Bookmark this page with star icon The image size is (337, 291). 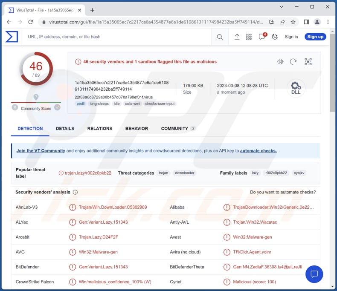coord(293,22)
